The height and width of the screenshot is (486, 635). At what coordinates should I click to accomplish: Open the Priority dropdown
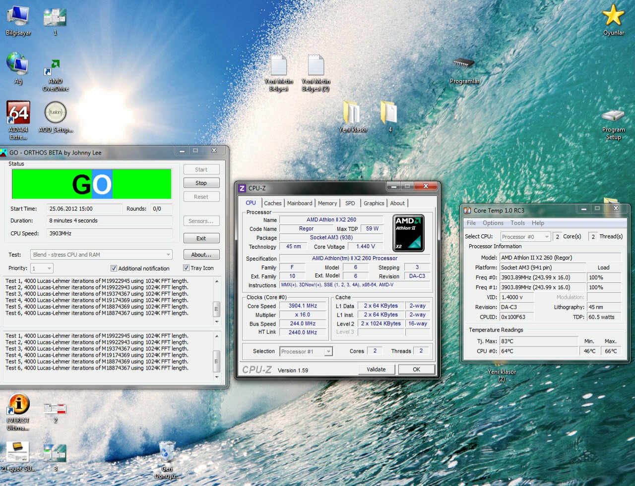[x=42, y=268]
